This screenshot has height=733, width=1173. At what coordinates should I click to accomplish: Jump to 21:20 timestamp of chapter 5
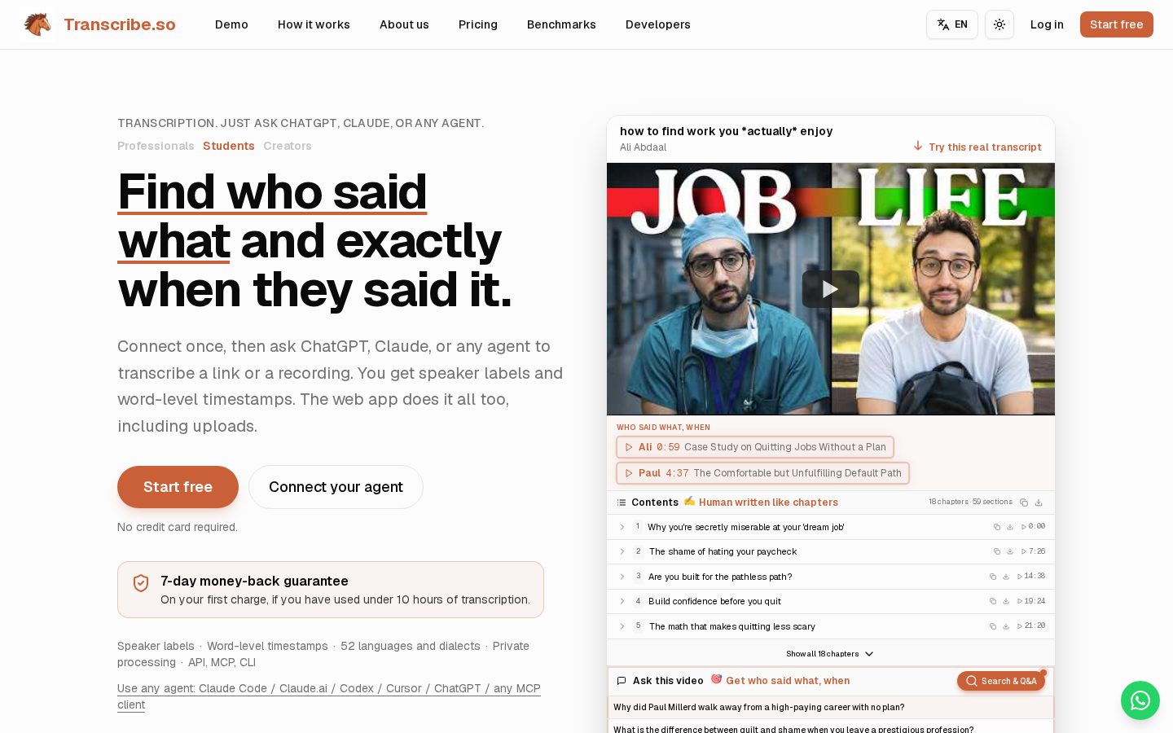coord(1031,626)
